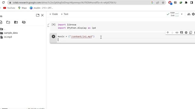Move the cell down
Image resolution: width=195 pixels, height=109 pixels.
[172, 33]
